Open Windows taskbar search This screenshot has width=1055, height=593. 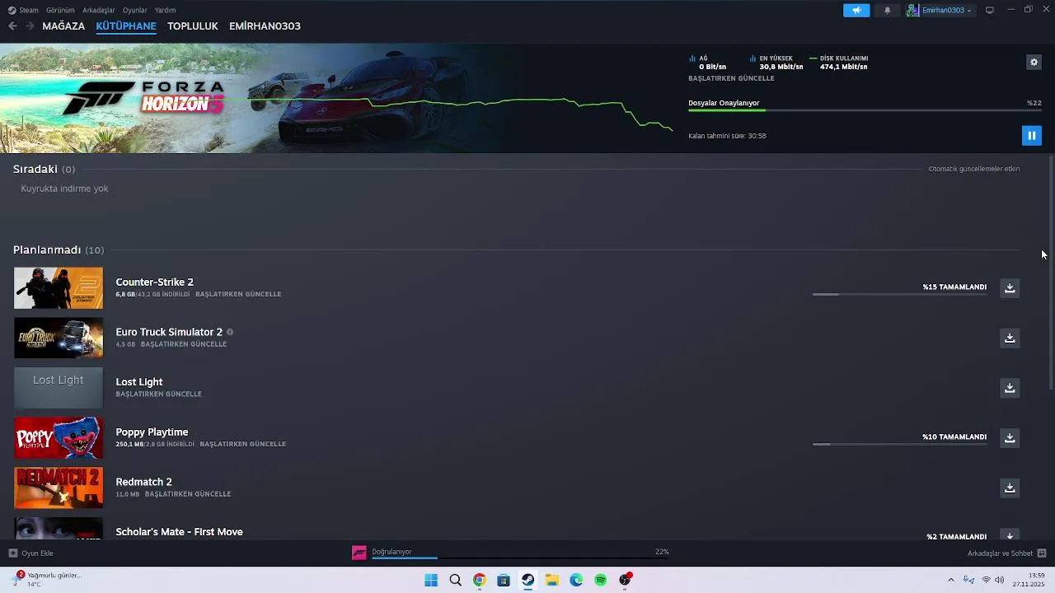coord(455,580)
